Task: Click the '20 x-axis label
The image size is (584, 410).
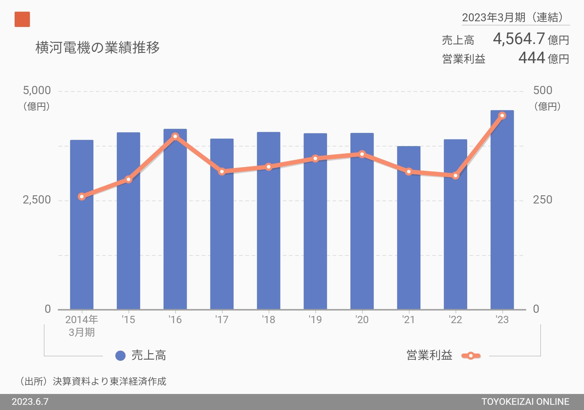Action: 362,319
